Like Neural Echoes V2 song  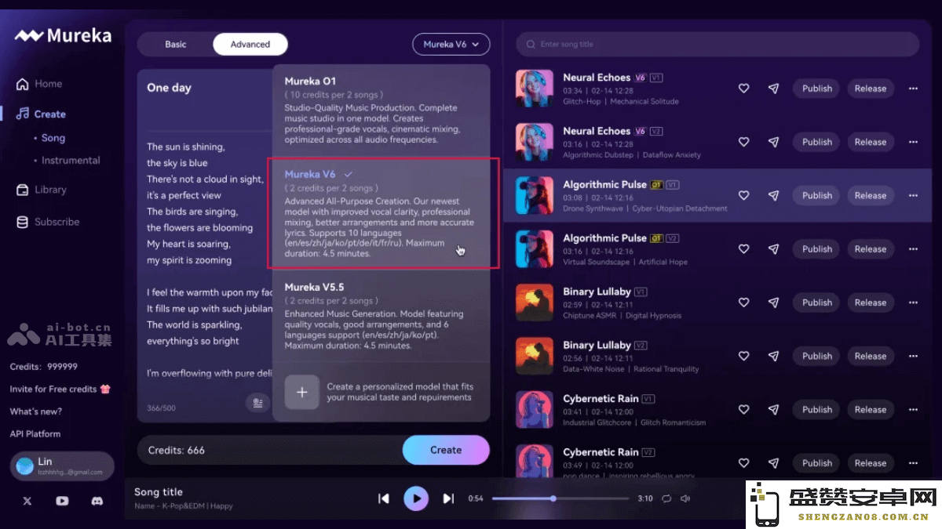click(743, 142)
